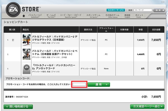Click アンロックコード product title
This screenshot has width=168, height=111.
(54, 67)
